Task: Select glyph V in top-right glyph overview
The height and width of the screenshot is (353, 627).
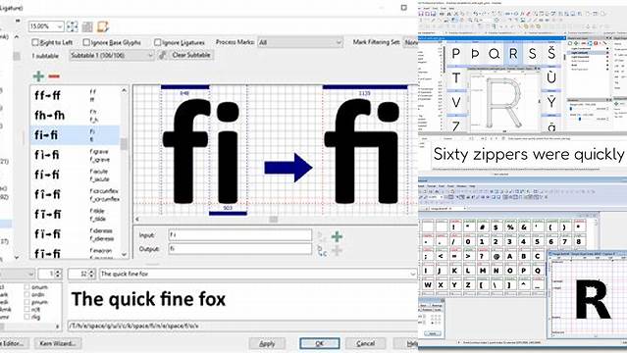Action: [456, 102]
